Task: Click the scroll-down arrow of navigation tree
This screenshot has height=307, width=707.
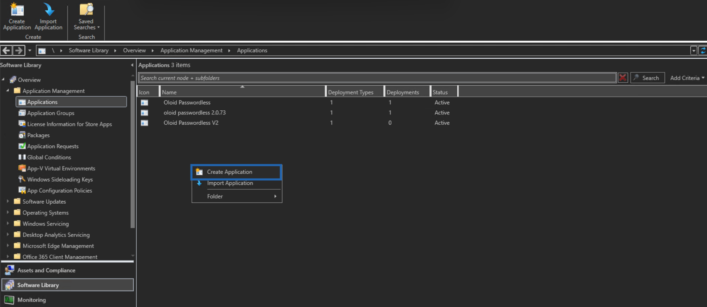Action: click(133, 256)
